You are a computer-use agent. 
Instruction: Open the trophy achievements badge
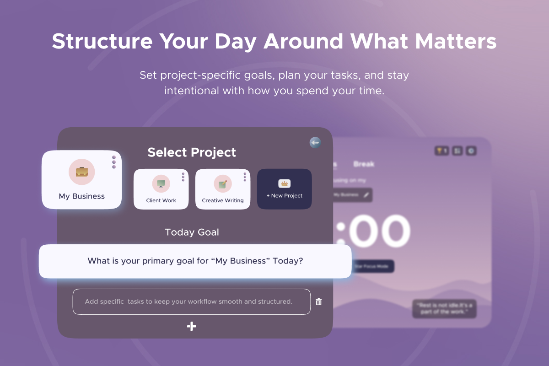[441, 151]
